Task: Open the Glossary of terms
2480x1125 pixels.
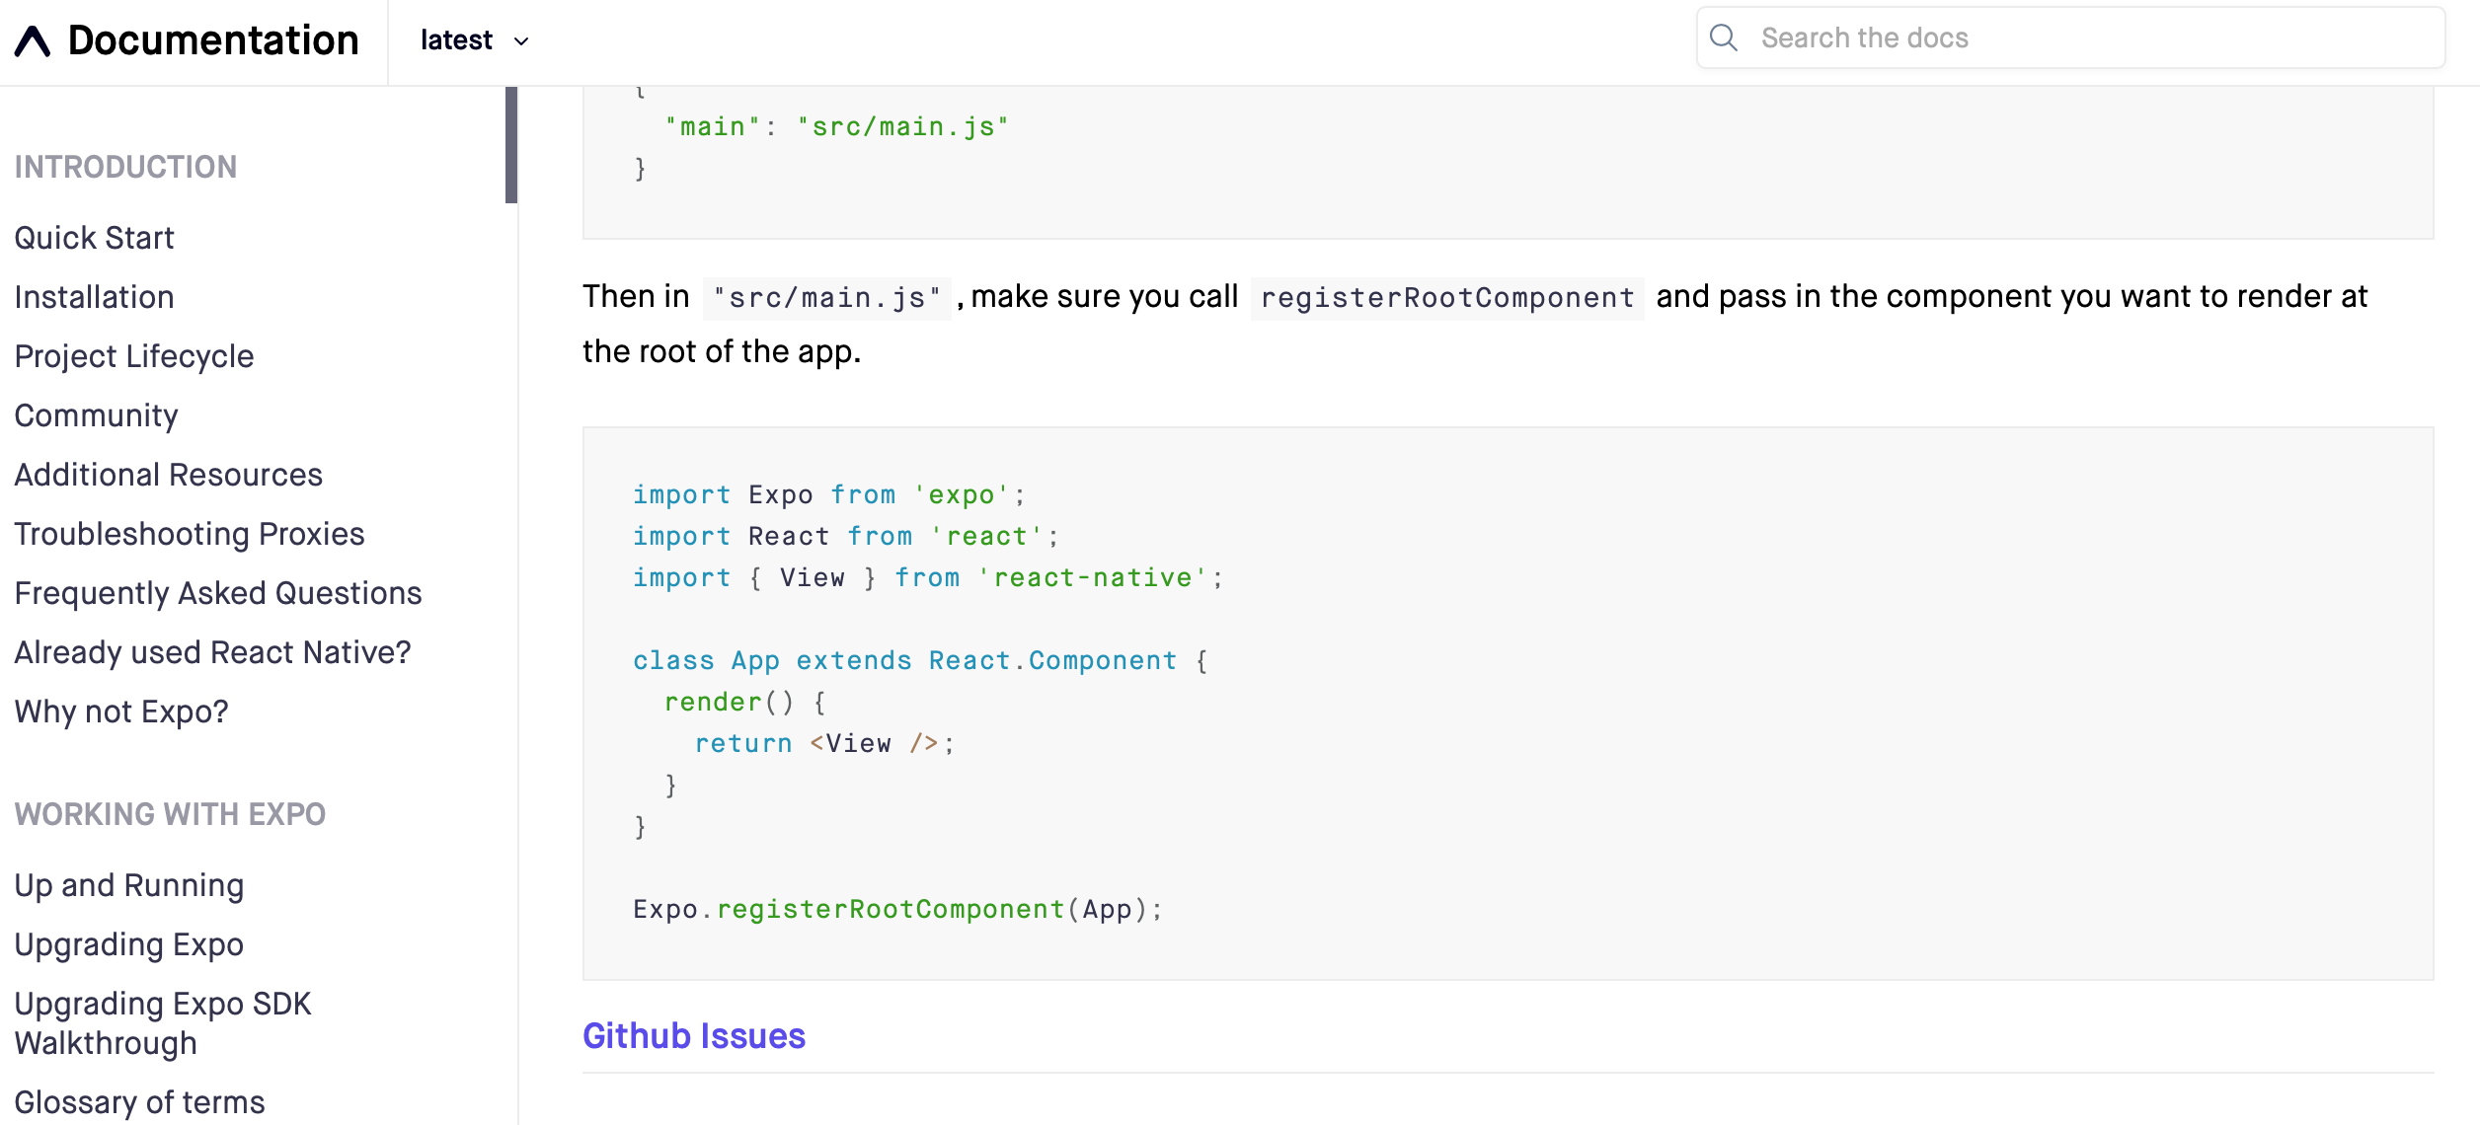Action: pos(138,1102)
